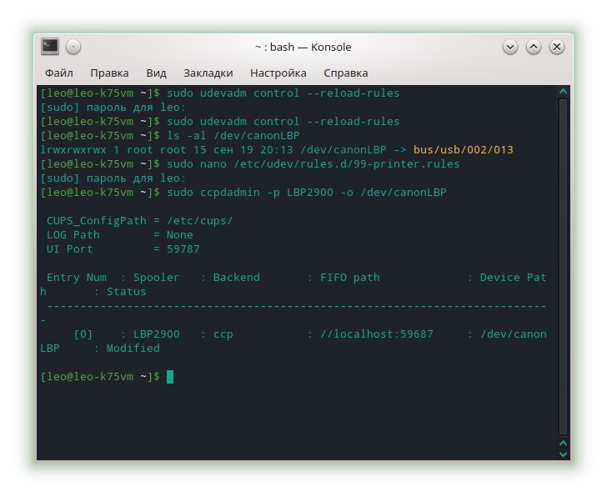
Task: Click the terminal cursor at the last prompt
Action: (170, 377)
